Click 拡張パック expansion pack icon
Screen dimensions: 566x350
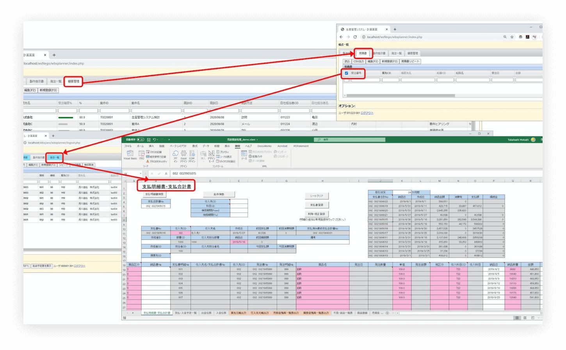(x=256, y=156)
